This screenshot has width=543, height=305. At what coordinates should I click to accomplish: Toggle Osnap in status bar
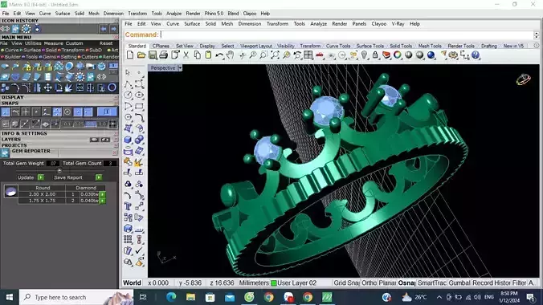406,283
